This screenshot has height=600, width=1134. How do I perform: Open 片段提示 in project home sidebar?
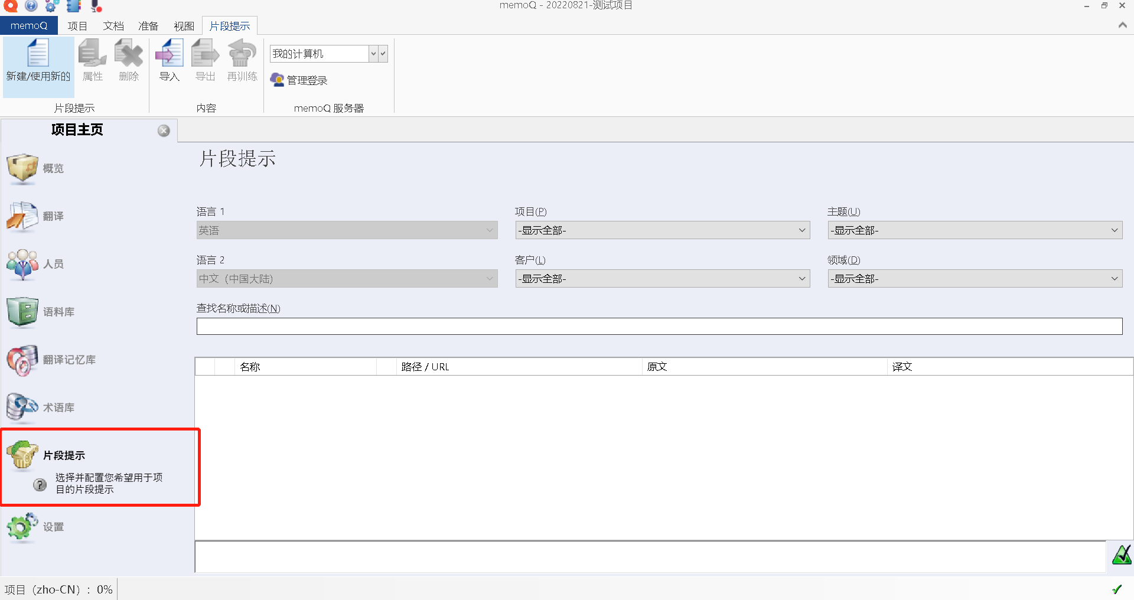click(x=46, y=455)
